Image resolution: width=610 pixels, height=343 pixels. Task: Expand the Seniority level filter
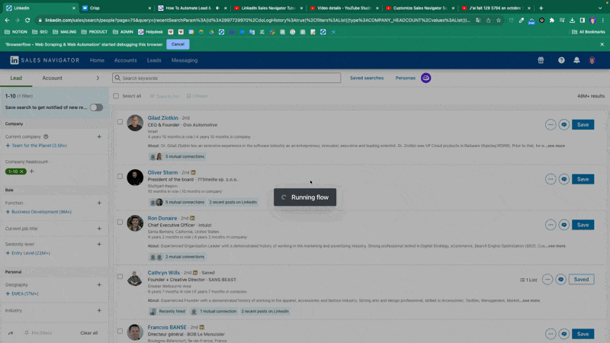coord(99,244)
